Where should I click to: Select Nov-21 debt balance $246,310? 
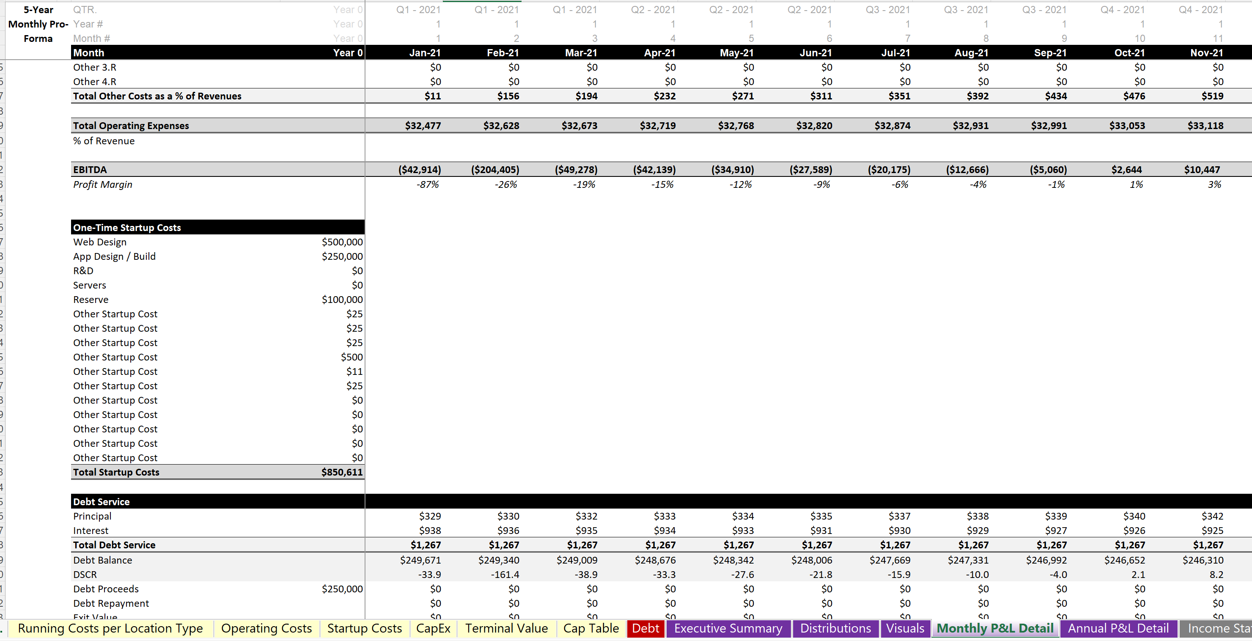tap(1203, 560)
